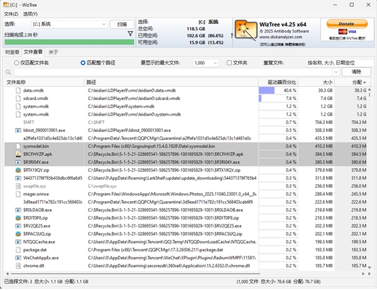
Task: Click the 40.6 % drive percentage bar
Action: [x=266, y=91]
